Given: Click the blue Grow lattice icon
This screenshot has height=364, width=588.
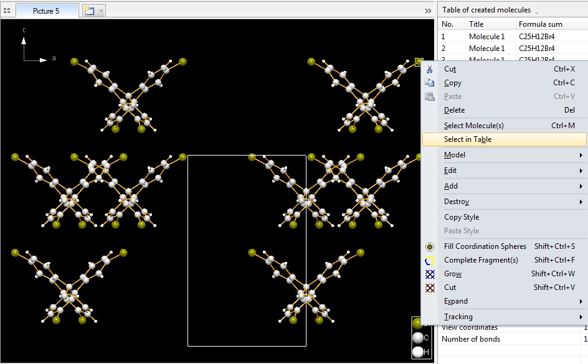Looking at the screenshot, I should [x=429, y=274].
